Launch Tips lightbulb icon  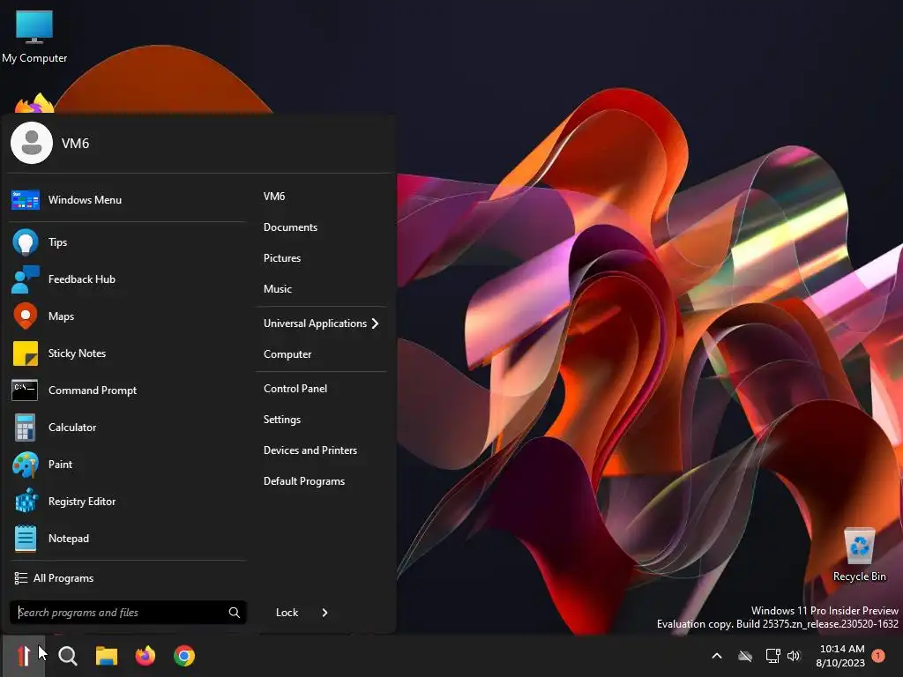(26, 242)
